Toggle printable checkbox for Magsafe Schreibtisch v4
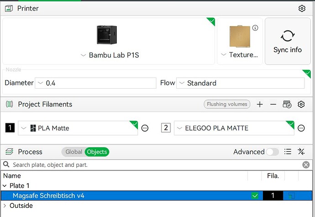Viewport: 315px width, 217px height. (255, 196)
